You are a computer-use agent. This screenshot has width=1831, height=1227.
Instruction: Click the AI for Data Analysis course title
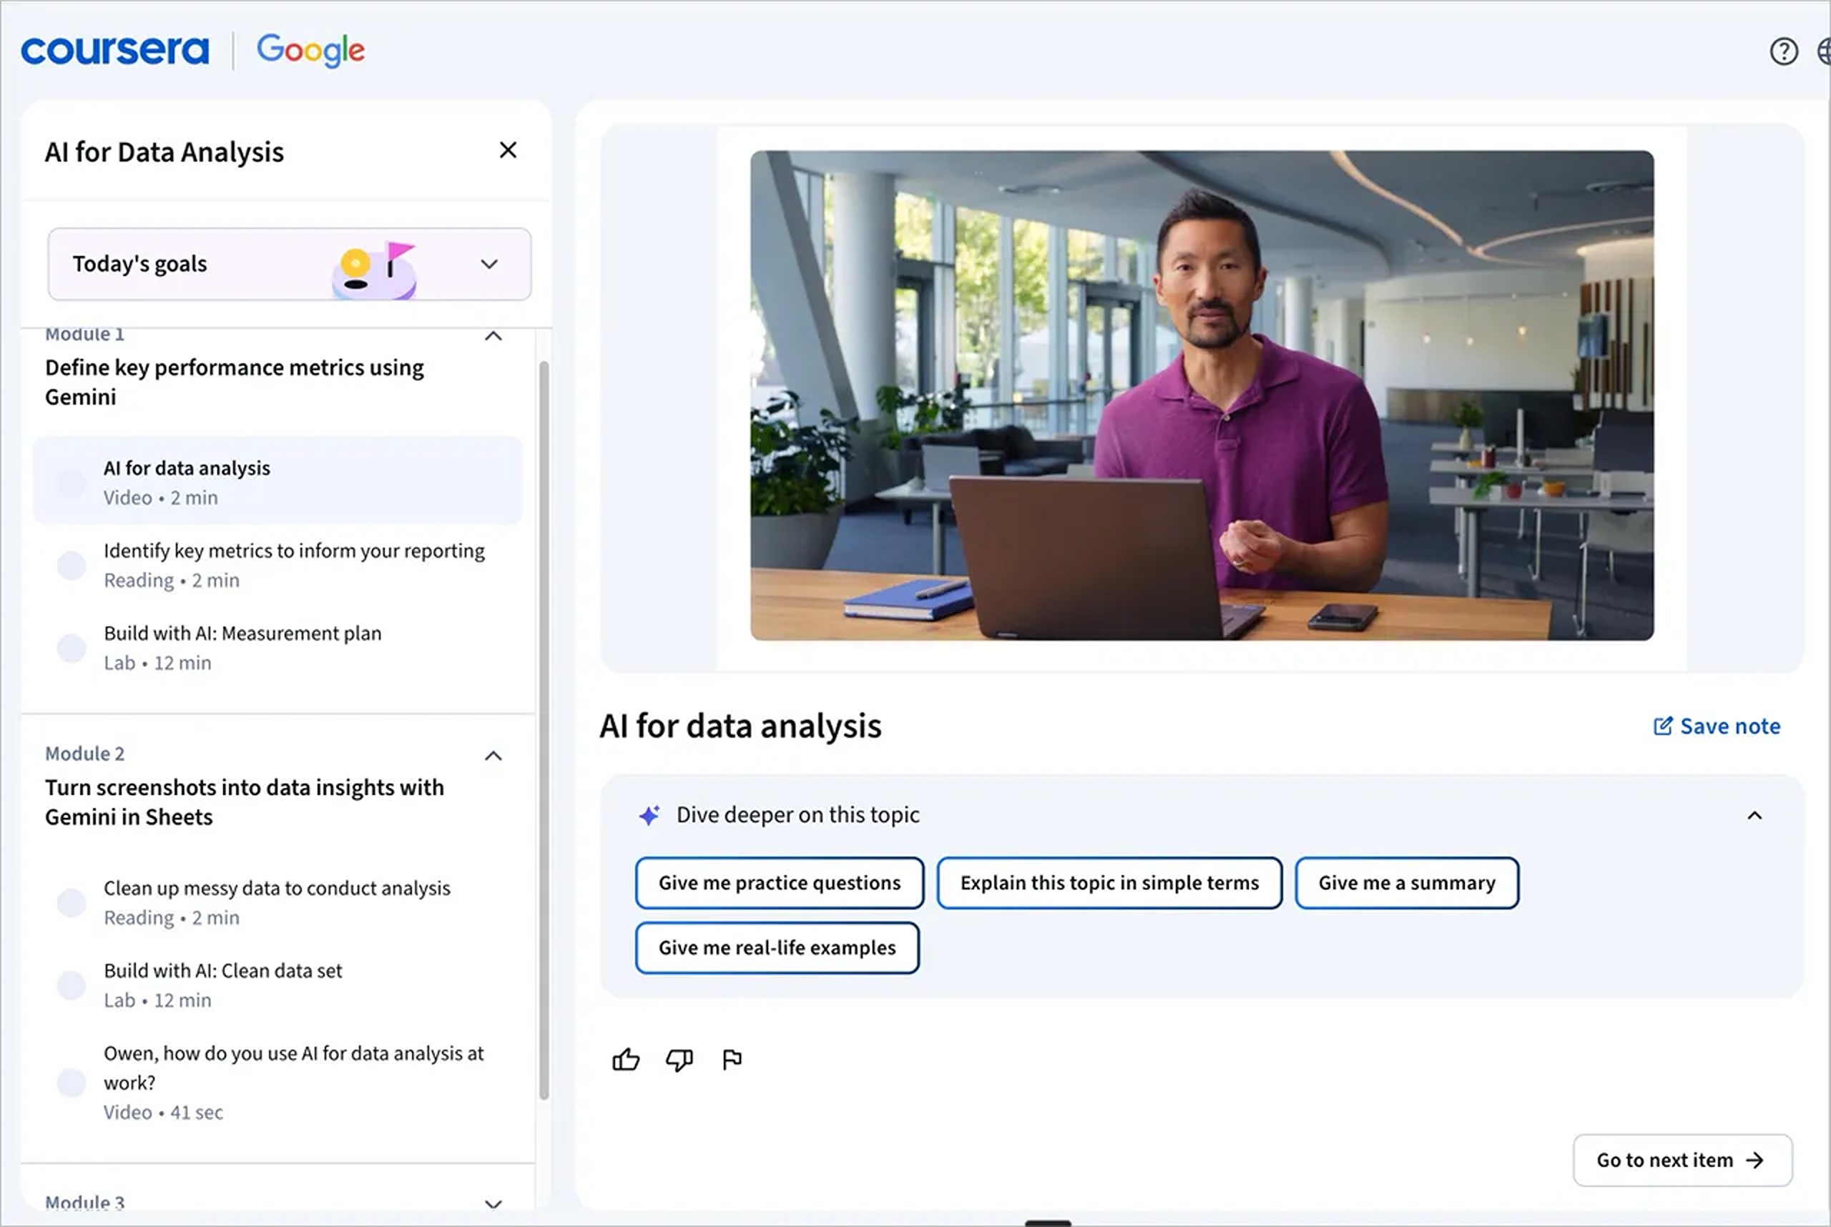[x=165, y=152]
